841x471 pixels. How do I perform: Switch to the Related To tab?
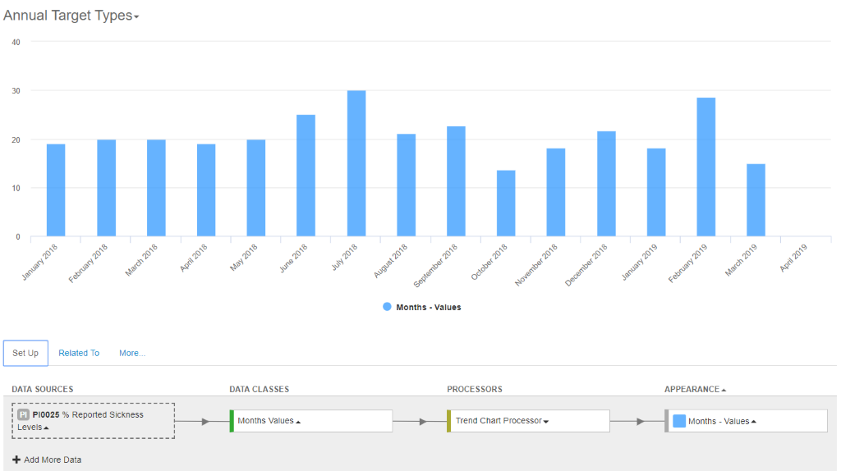79,353
